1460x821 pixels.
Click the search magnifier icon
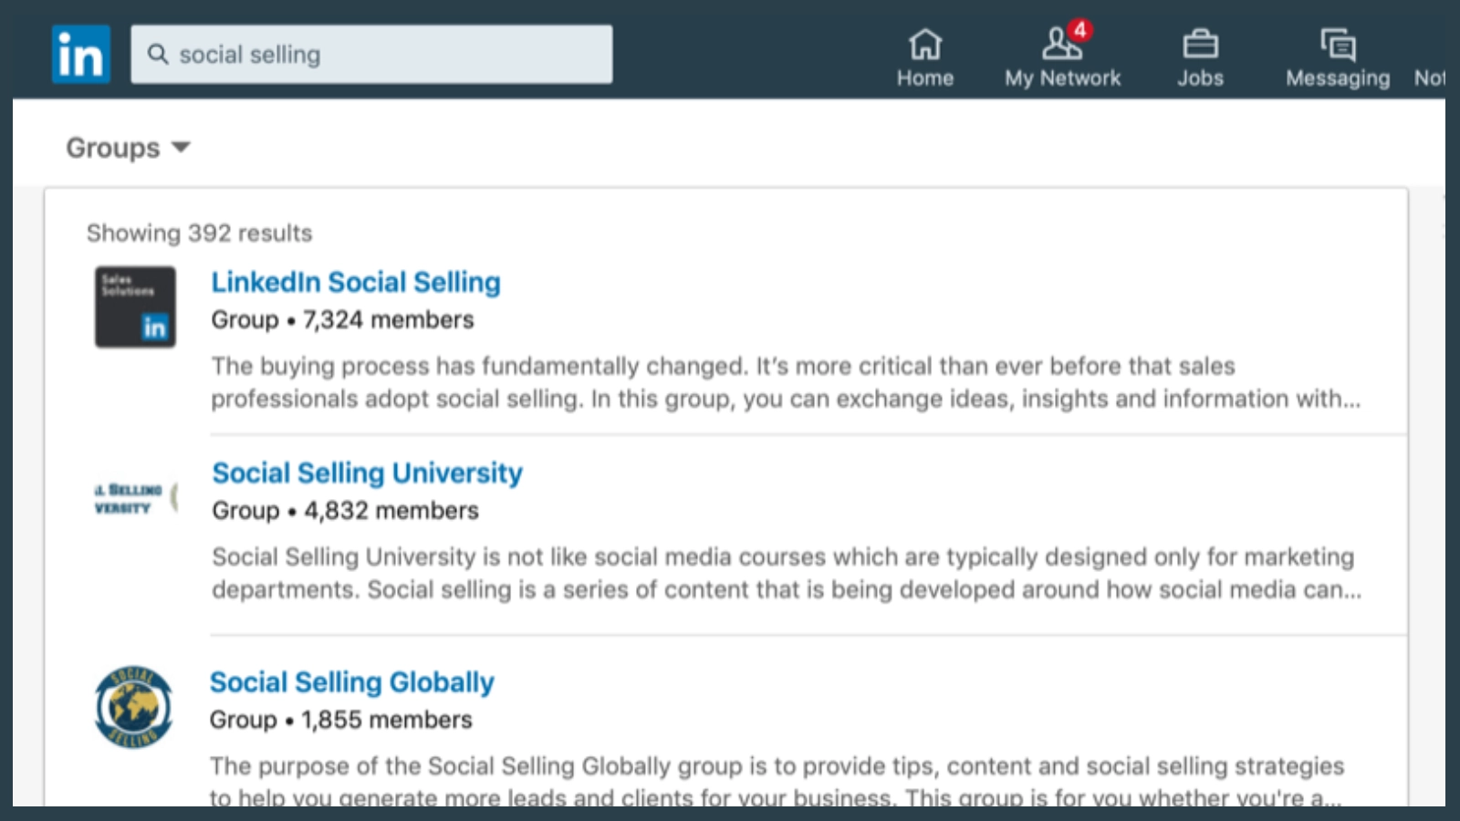(x=158, y=54)
